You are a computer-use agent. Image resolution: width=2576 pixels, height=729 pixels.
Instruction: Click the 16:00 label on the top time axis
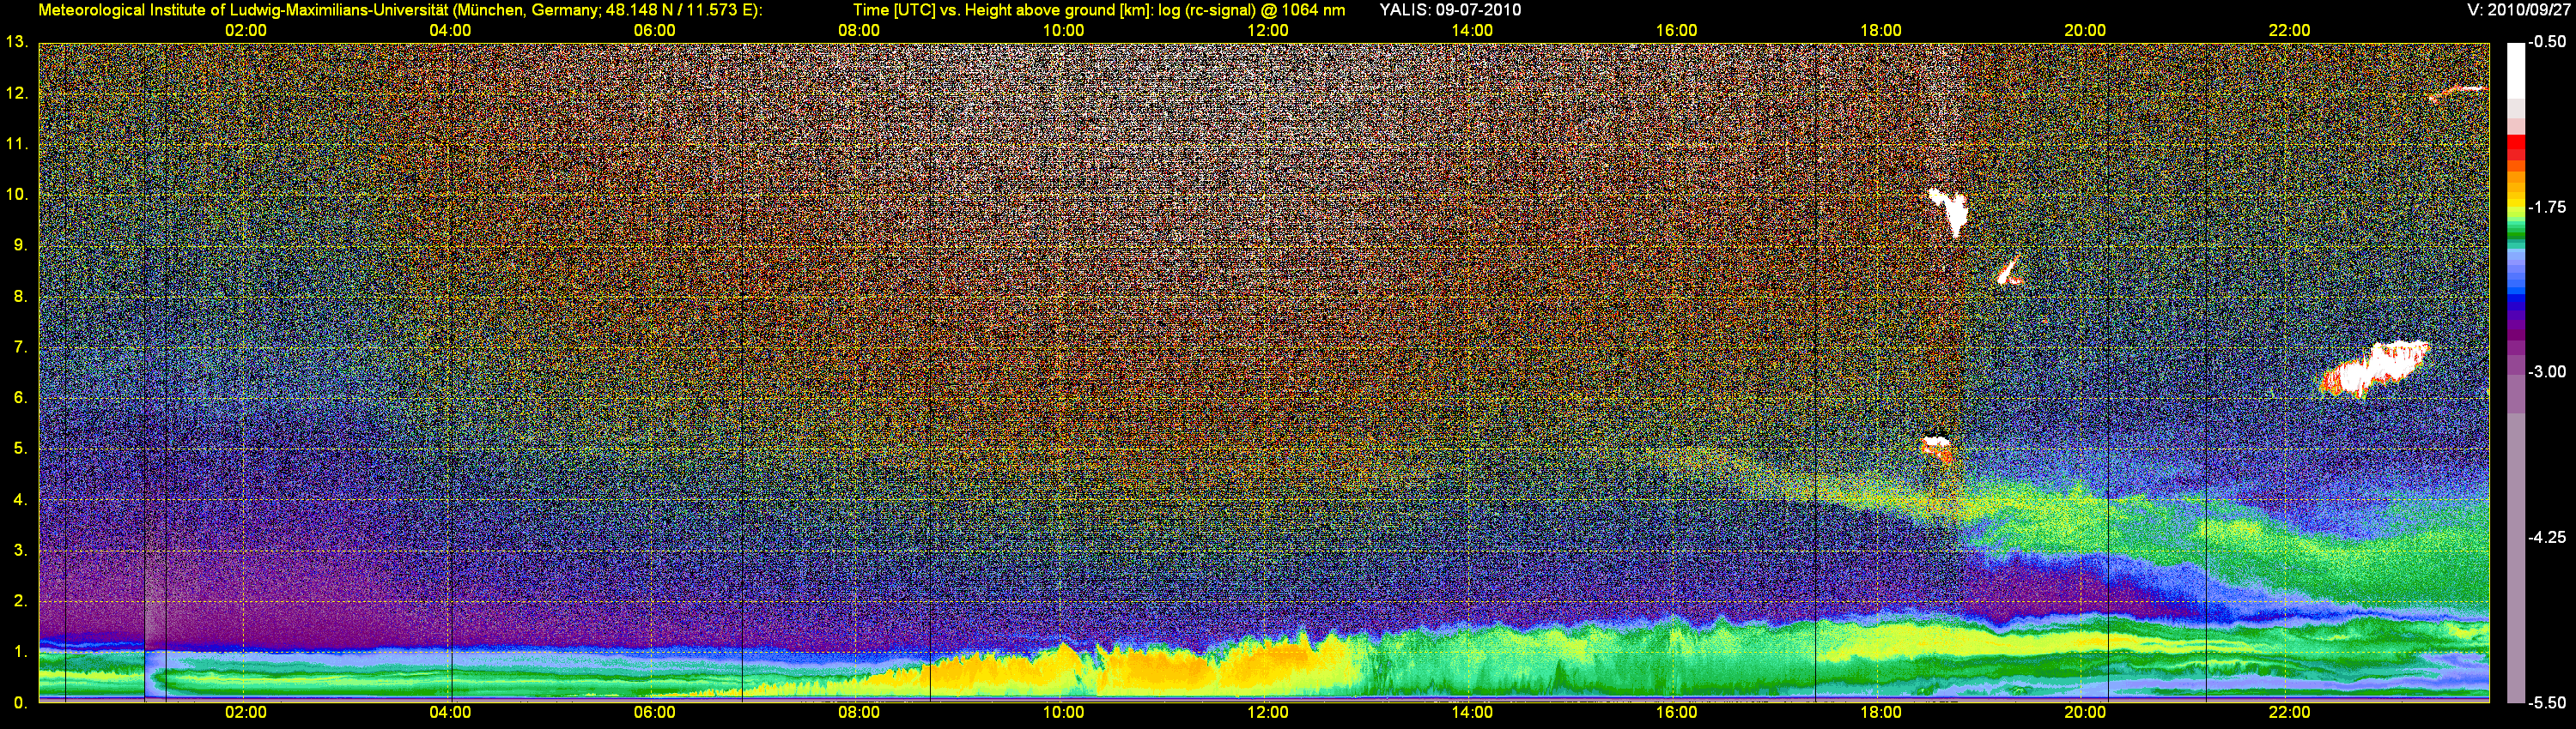(1677, 31)
